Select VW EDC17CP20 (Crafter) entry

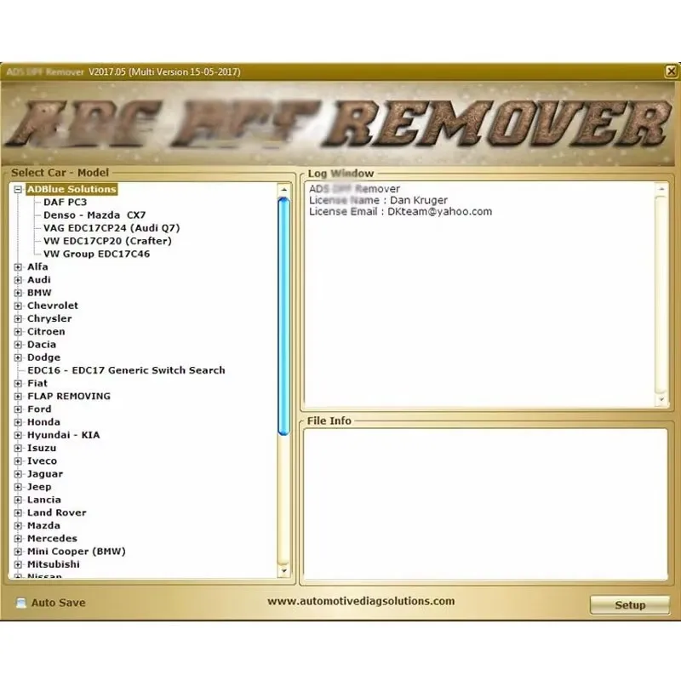pyautogui.click(x=108, y=241)
